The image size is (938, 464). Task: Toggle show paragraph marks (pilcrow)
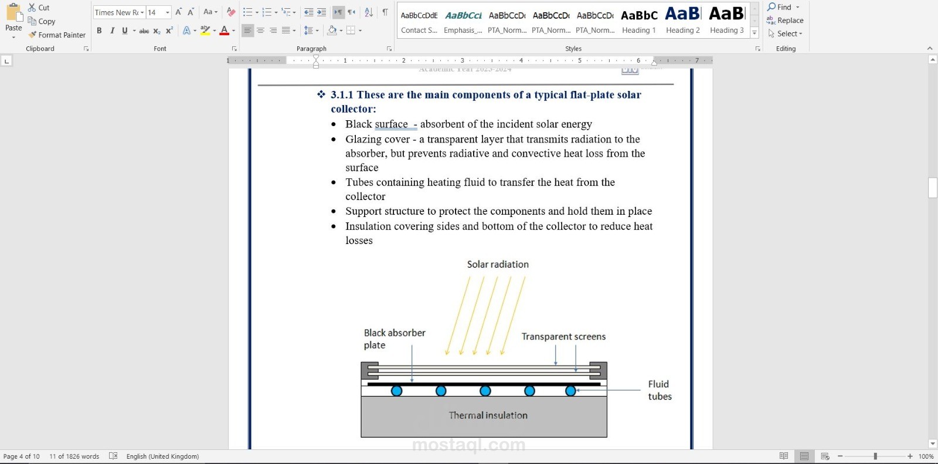tap(385, 12)
